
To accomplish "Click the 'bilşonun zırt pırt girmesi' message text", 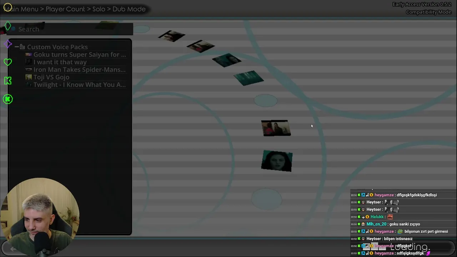I will click(426, 231).
